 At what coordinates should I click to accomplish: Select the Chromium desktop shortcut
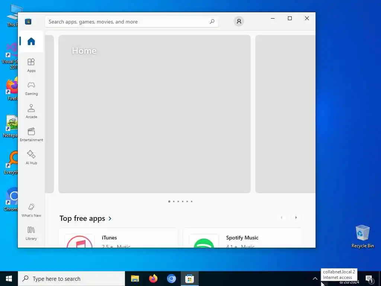tap(11, 199)
